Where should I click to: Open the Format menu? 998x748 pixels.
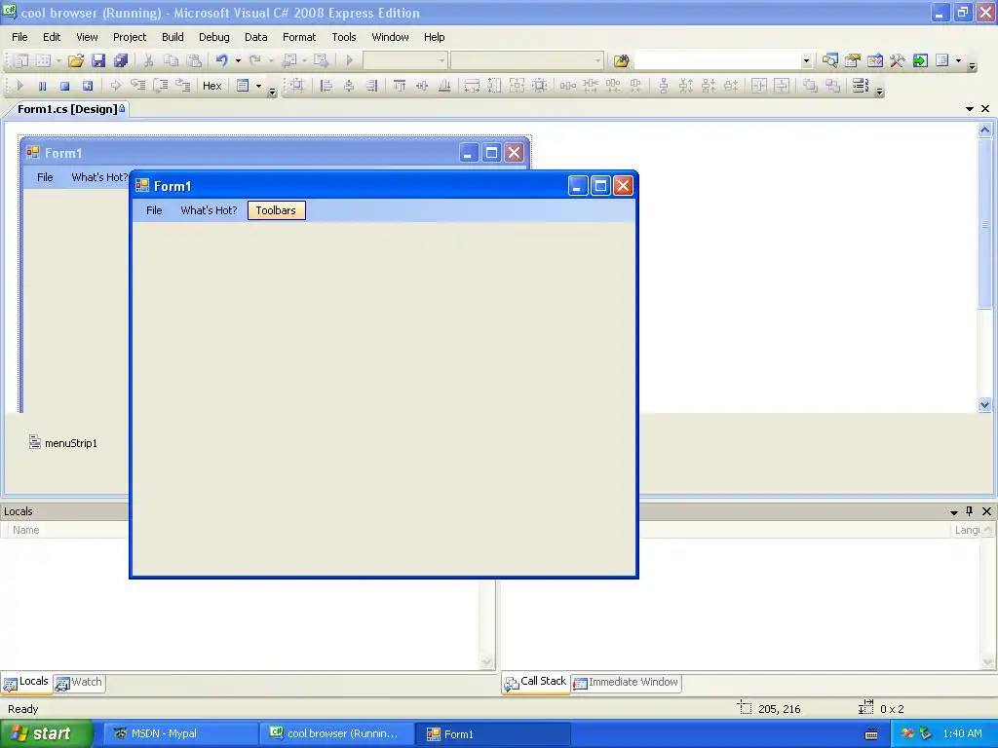click(299, 37)
